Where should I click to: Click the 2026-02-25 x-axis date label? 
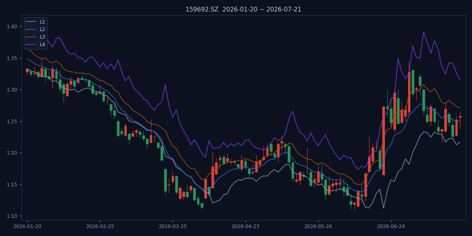100,226
